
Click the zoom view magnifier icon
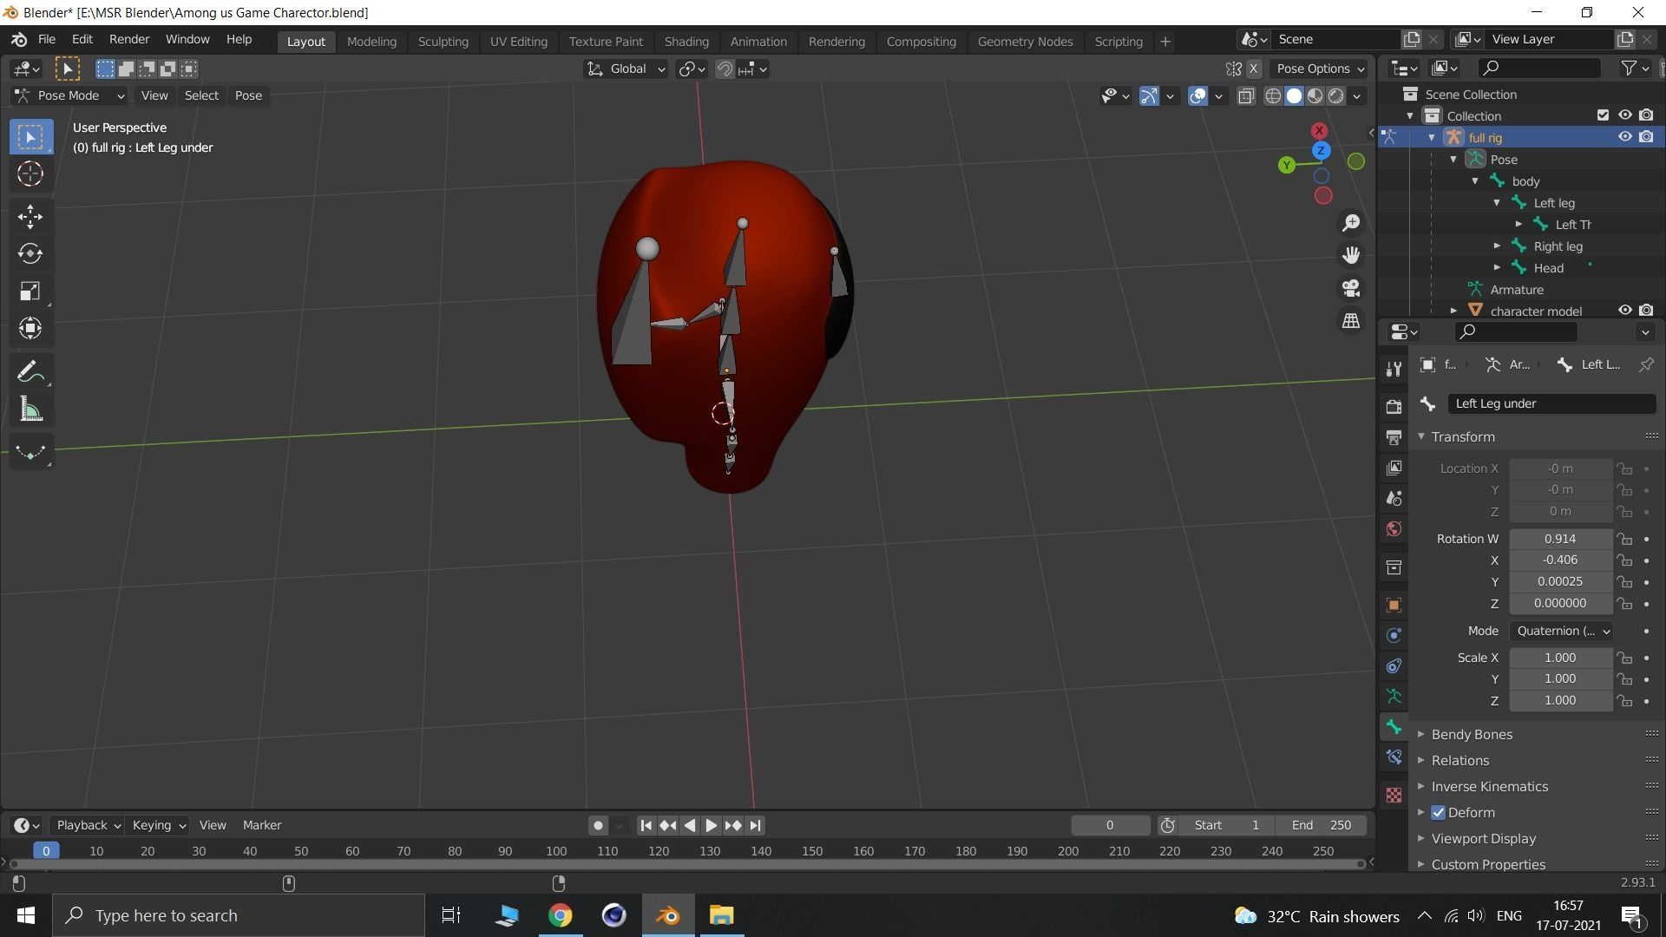tap(1351, 223)
